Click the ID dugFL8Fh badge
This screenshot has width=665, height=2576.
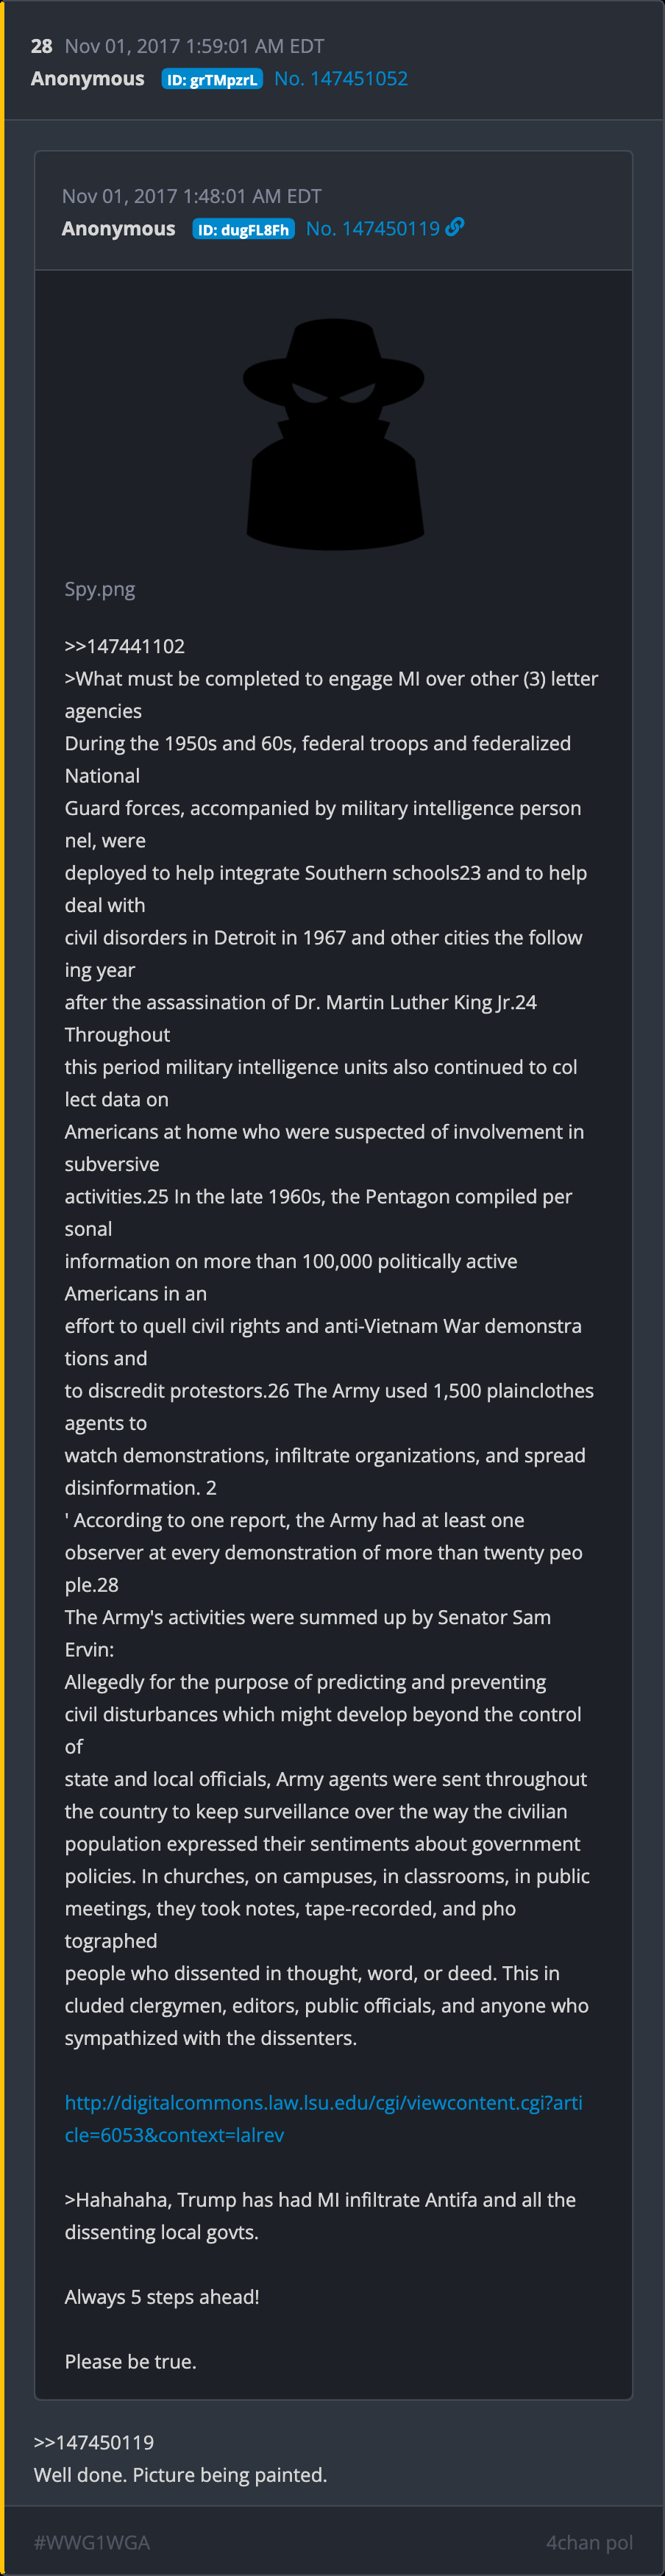click(x=243, y=229)
